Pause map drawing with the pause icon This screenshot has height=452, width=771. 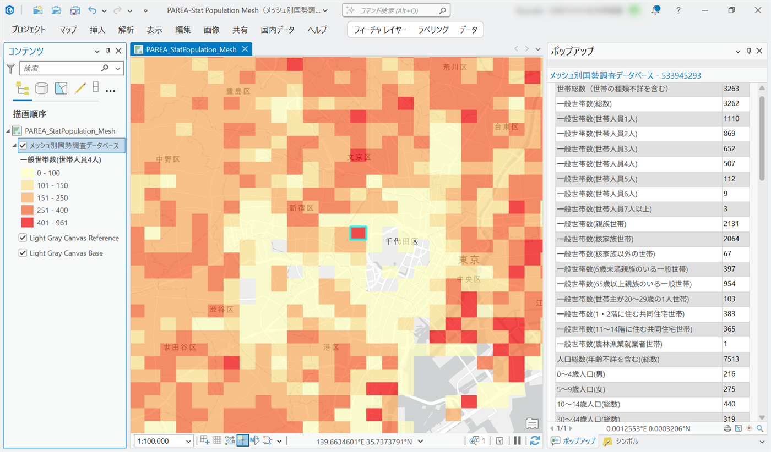tap(517, 440)
